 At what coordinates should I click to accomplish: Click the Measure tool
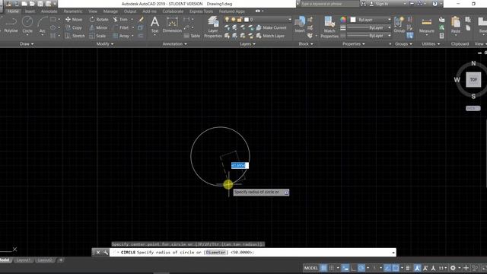[426, 25]
